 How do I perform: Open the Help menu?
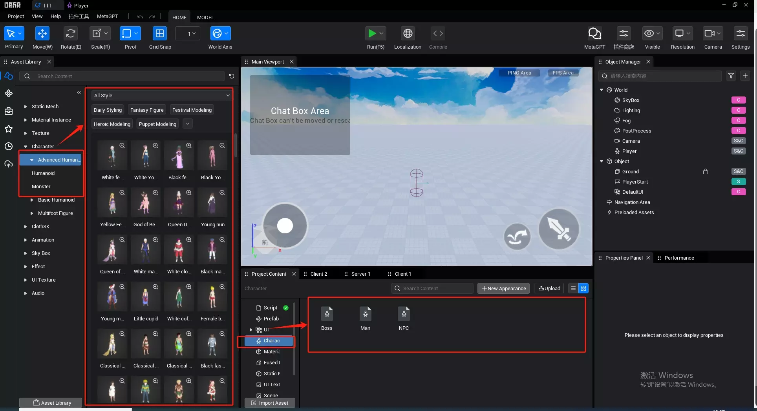56,16
